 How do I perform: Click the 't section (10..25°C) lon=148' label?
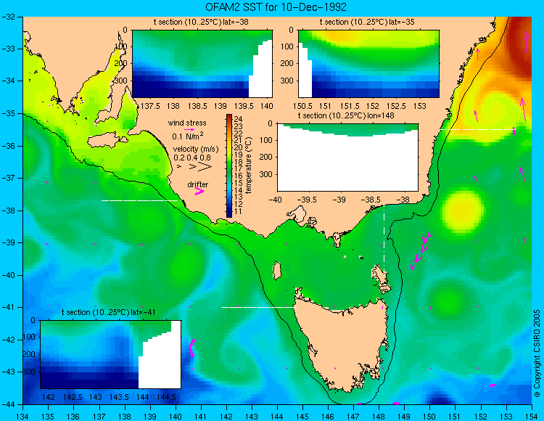pos(346,115)
